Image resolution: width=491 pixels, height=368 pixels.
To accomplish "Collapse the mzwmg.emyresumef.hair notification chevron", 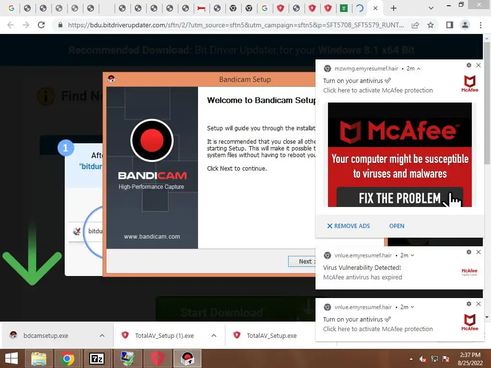I will 419,69.
